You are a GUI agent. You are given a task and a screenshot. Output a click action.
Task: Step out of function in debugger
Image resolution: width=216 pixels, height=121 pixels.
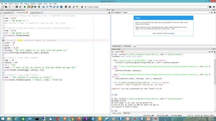(54, 7)
